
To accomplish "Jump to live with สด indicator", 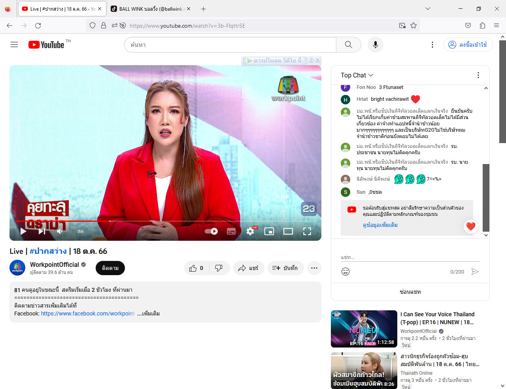I will tap(81, 231).
